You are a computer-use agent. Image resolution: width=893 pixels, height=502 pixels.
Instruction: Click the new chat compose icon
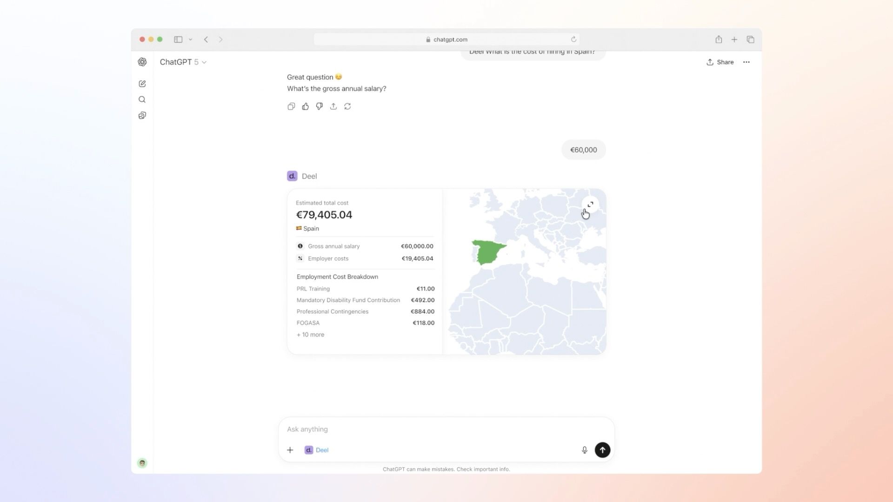(142, 84)
